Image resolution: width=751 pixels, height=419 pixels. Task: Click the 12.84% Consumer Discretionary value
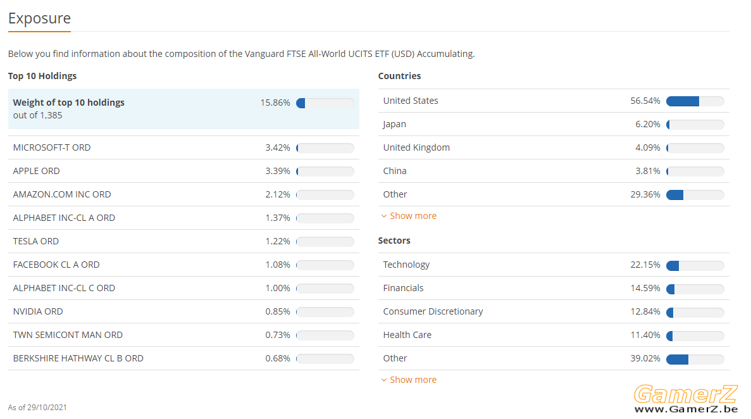(645, 311)
